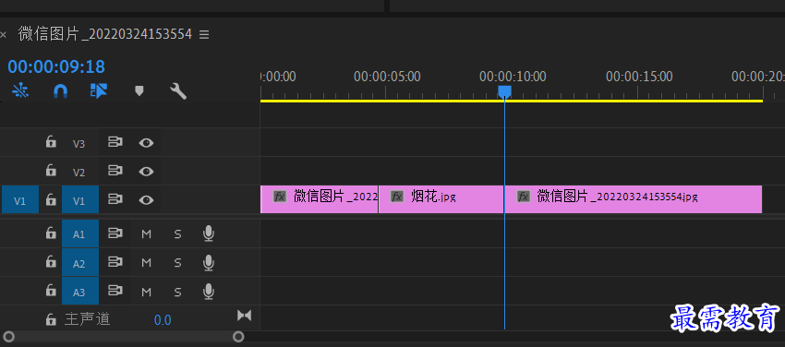The image size is (785, 347).
Task: Toggle lock on track V2
Action: click(x=51, y=171)
